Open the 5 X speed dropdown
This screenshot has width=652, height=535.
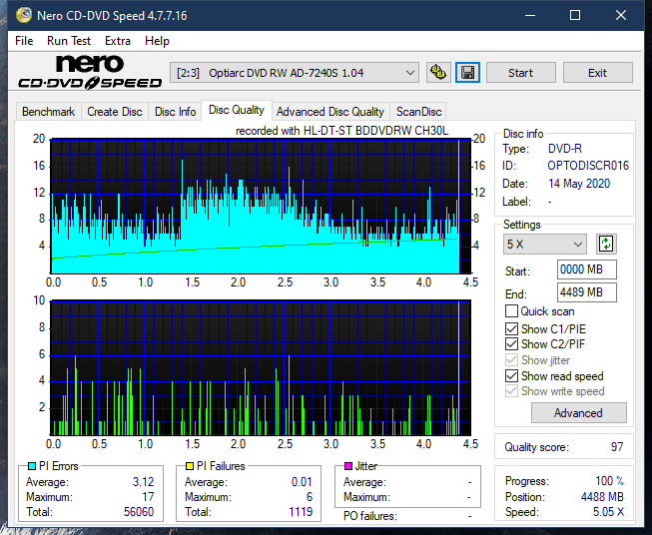tap(545, 244)
